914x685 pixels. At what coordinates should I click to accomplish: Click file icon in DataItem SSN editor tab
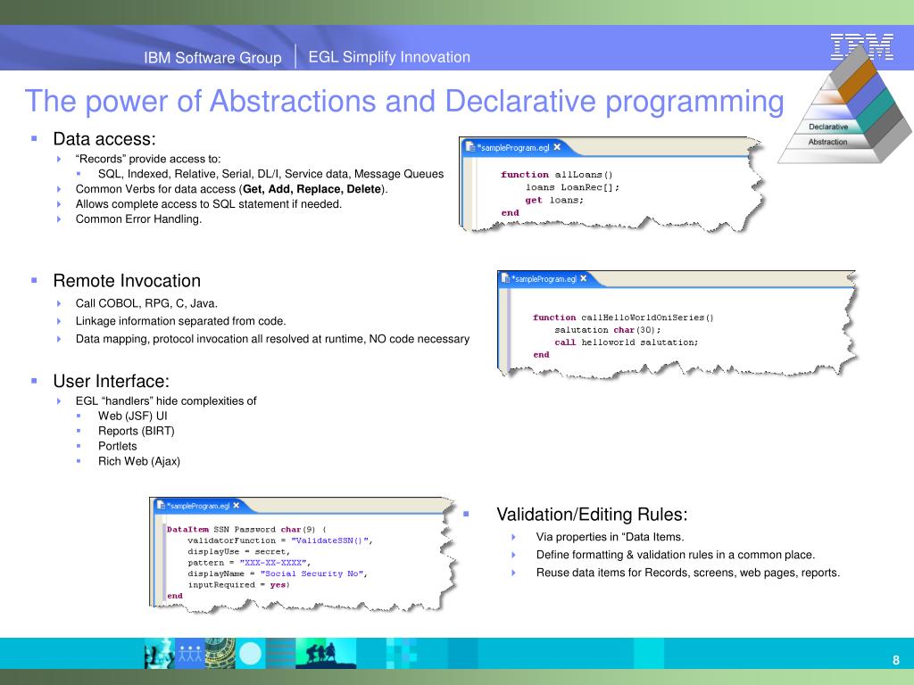[161, 505]
